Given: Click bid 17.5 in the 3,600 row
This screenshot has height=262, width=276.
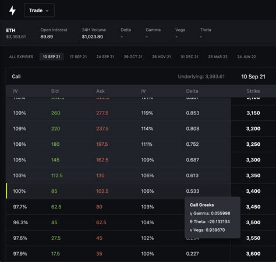Looking at the screenshot, I should pyautogui.click(x=55, y=254).
